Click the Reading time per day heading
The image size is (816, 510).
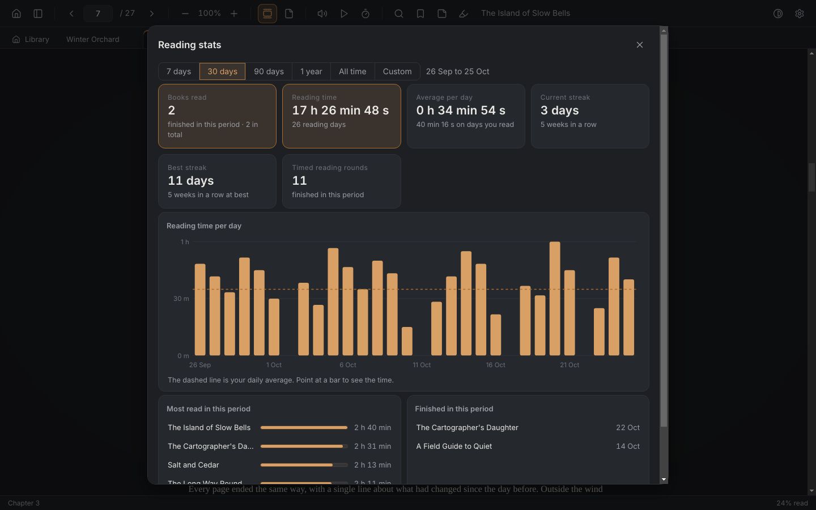coord(204,226)
